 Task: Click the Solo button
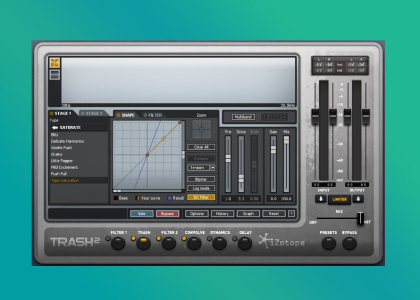[142, 214]
